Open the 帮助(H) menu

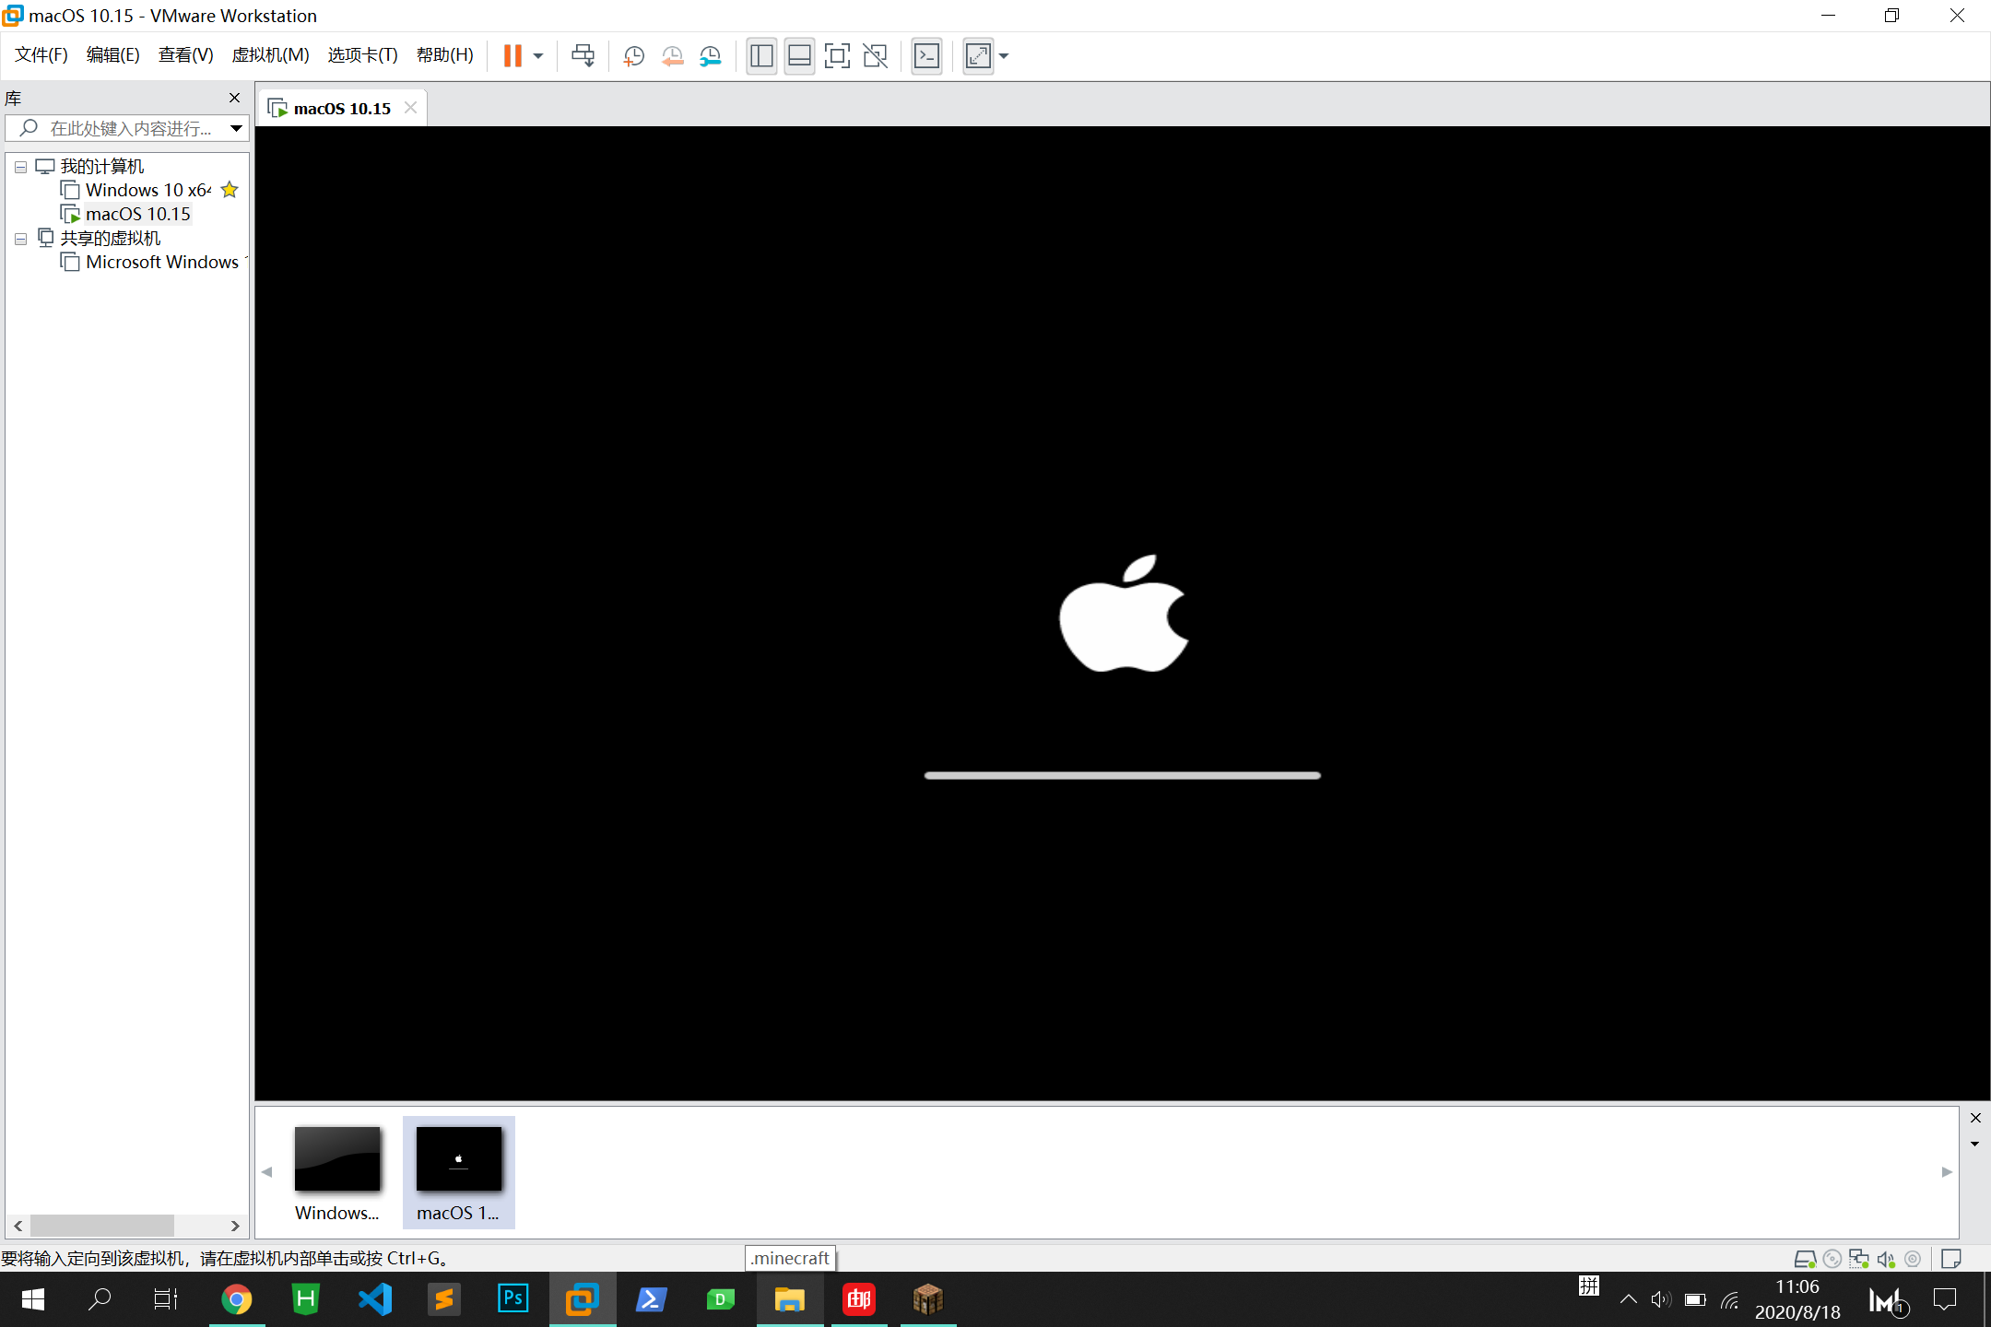[444, 55]
